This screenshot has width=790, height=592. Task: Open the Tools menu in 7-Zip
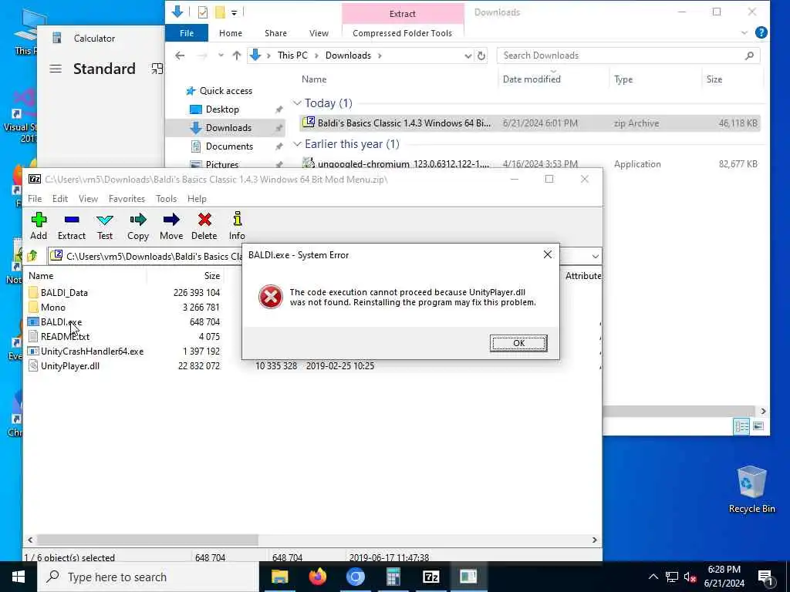pos(167,199)
